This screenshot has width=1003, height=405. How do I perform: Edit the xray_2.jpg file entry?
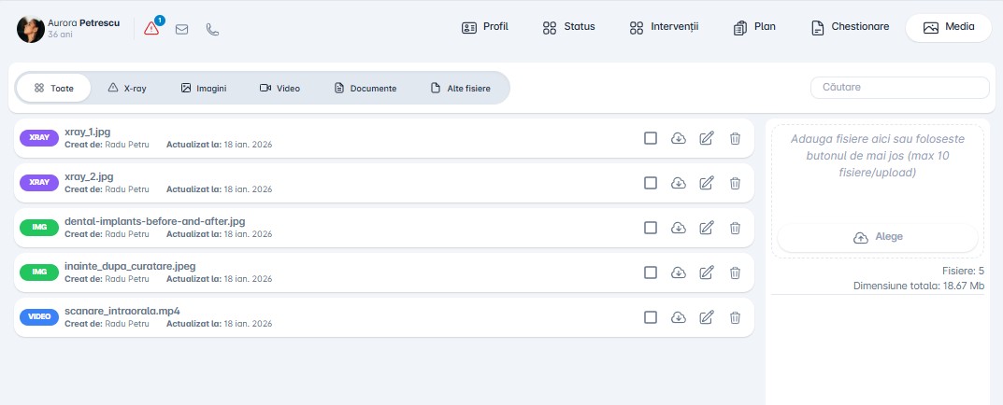pos(707,183)
